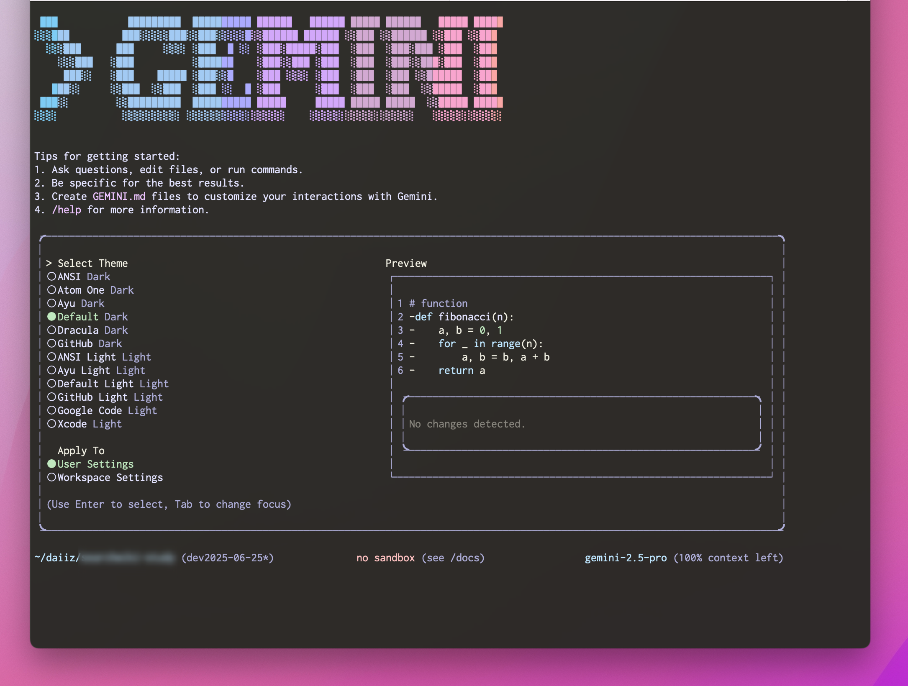Click the no sandbox status text
Image resolution: width=908 pixels, height=686 pixels.
(x=385, y=558)
